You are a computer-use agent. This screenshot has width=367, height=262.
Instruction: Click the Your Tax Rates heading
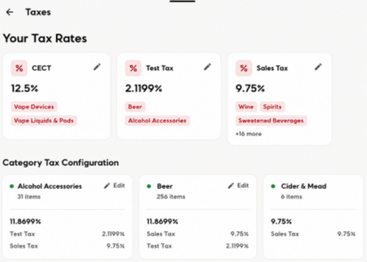coord(45,38)
